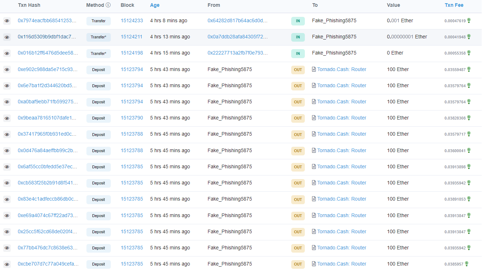Open transaction hash 0x016b12ff6476d5dee58

(48, 53)
